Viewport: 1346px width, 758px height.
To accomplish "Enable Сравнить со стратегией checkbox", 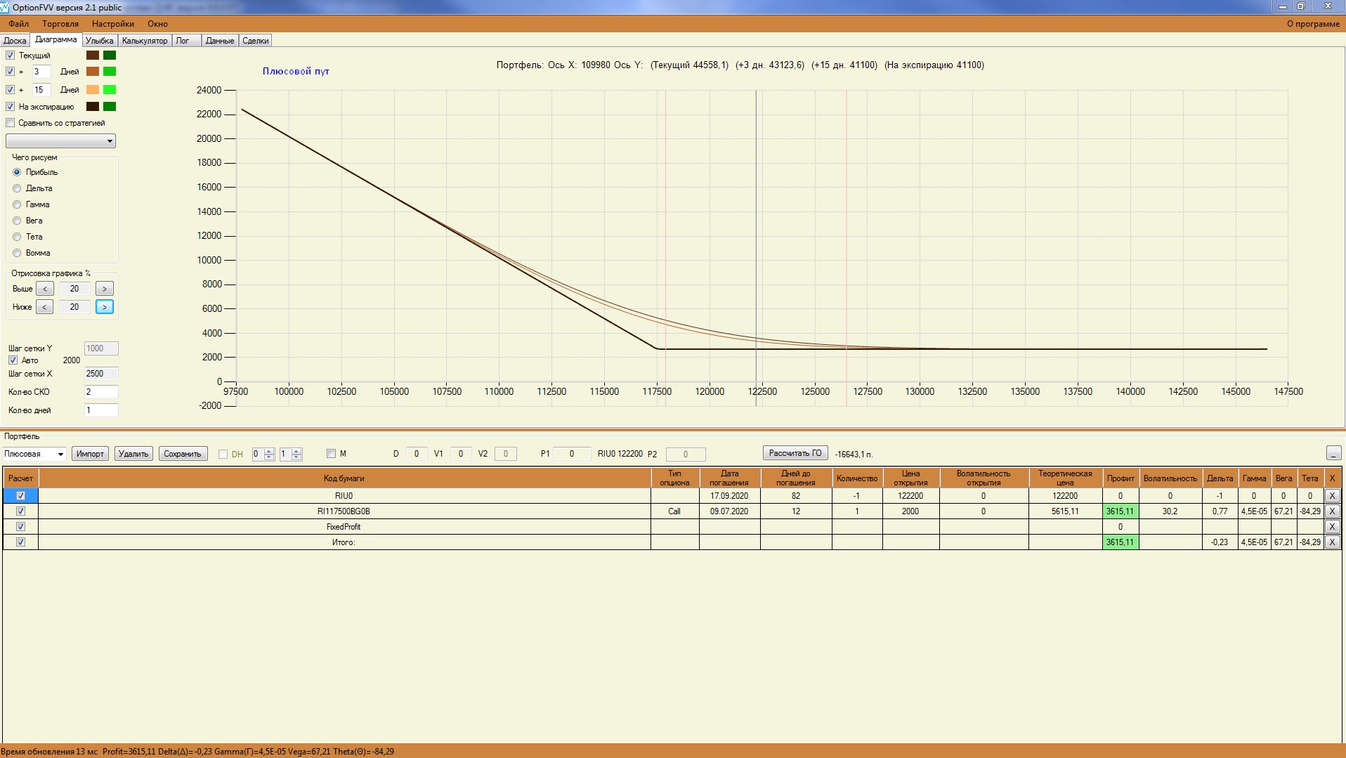I will (x=11, y=123).
